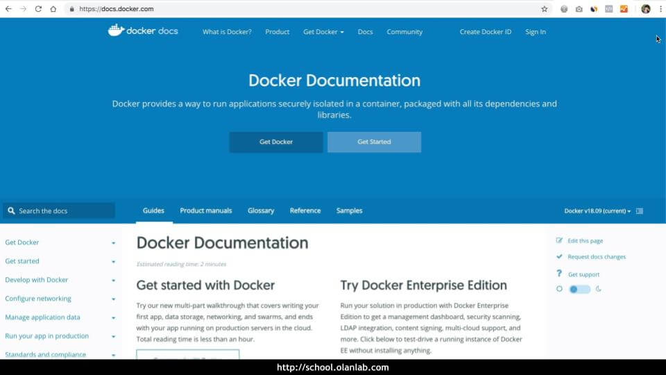
Task: Click the camera extension icon
Action: (579, 9)
